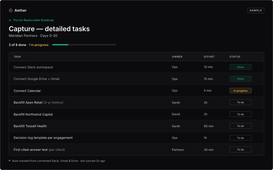Click the green sync status dot

9,161
